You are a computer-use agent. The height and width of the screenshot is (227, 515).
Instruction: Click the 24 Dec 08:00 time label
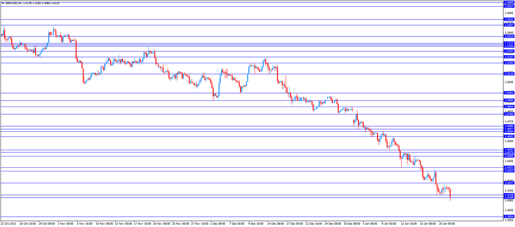coord(332,223)
